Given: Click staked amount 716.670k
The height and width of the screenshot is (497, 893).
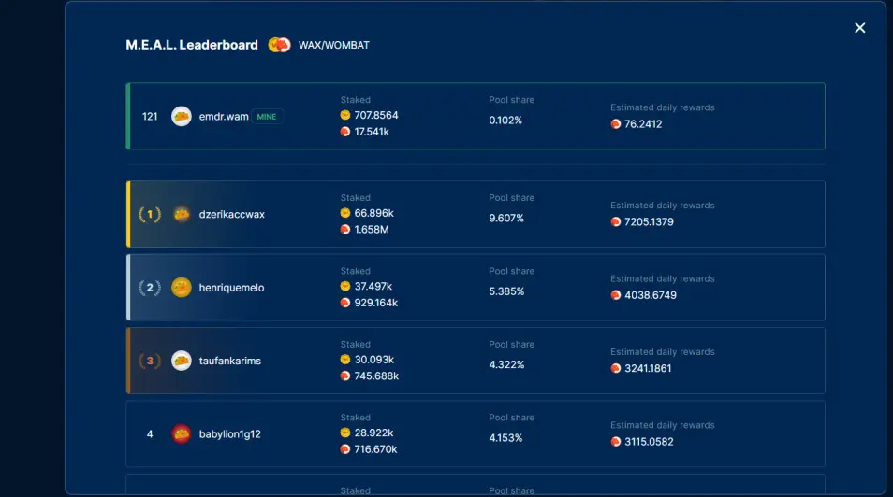Looking at the screenshot, I should (376, 449).
